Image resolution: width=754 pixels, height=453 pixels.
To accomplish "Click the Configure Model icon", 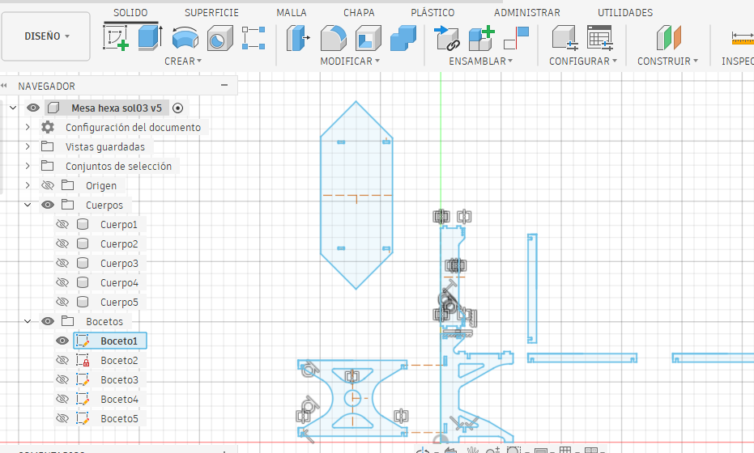I will pyautogui.click(x=564, y=38).
